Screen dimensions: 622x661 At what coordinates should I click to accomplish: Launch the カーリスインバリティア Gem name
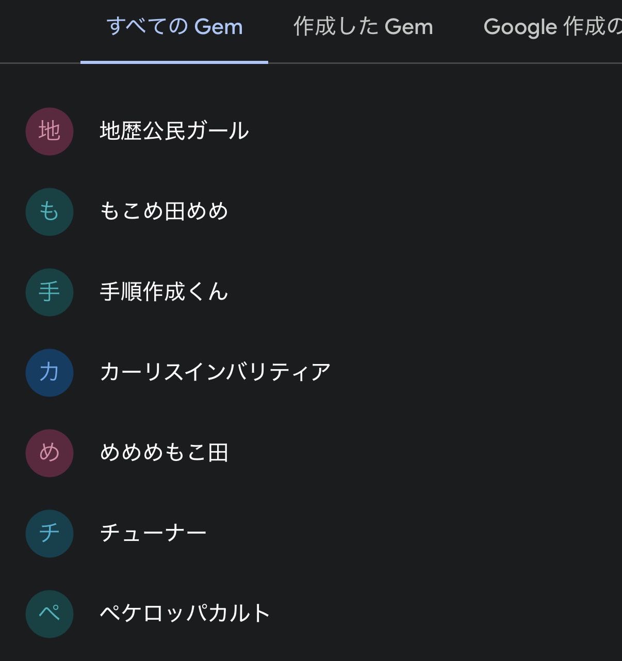(x=215, y=372)
